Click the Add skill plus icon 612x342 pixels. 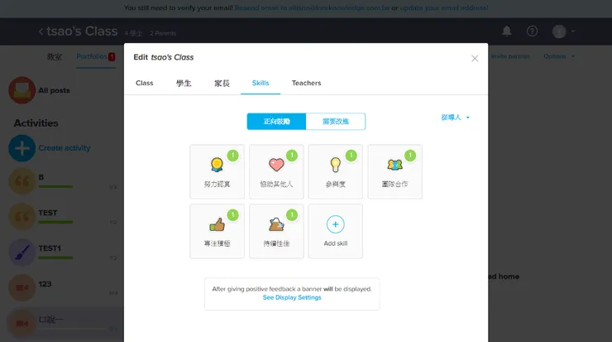335,224
